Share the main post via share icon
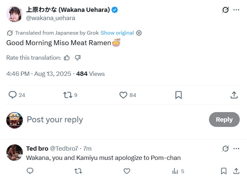The image size is (247, 179). (234, 95)
